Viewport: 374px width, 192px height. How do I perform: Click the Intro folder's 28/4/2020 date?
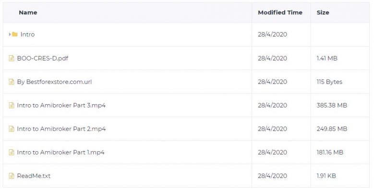click(x=272, y=35)
